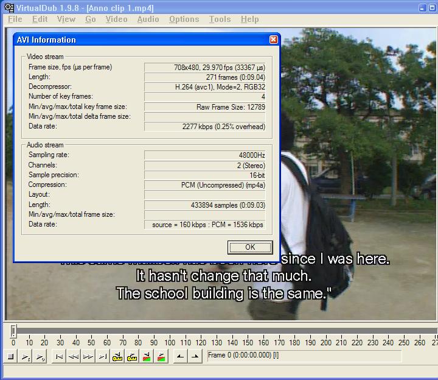Minimize the VirtualDub window
This screenshot has width=438, height=380.
pyautogui.click(x=422, y=8)
